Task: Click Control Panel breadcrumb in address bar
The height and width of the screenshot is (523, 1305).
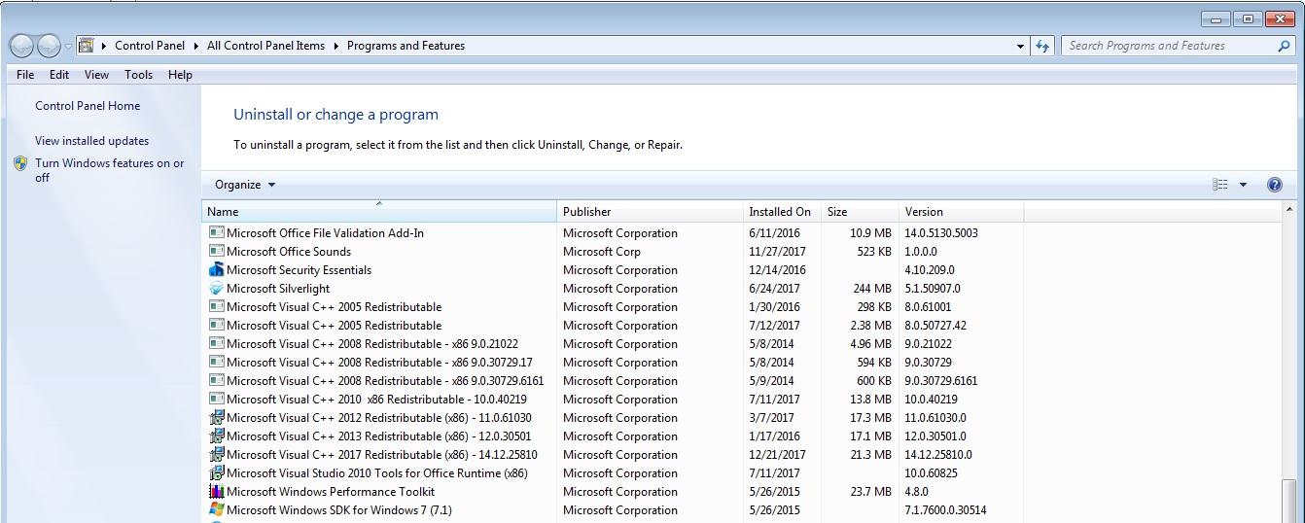Action: pyautogui.click(x=150, y=46)
